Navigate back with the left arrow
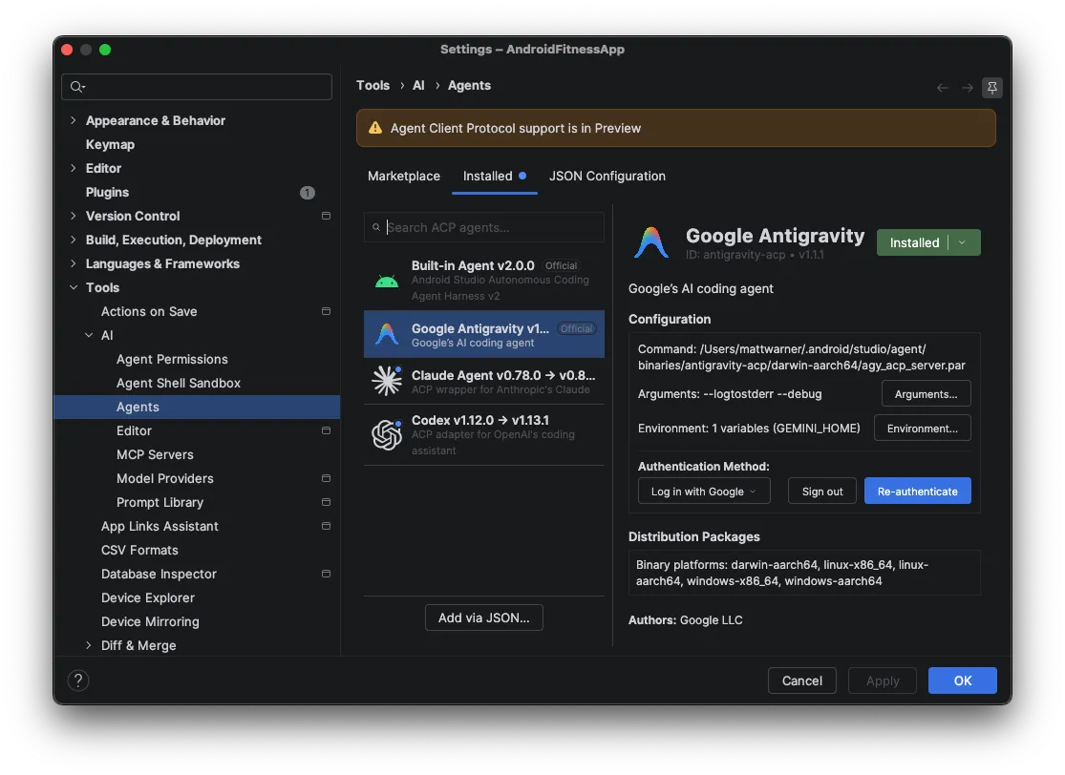This screenshot has height=775, width=1065. [x=942, y=88]
